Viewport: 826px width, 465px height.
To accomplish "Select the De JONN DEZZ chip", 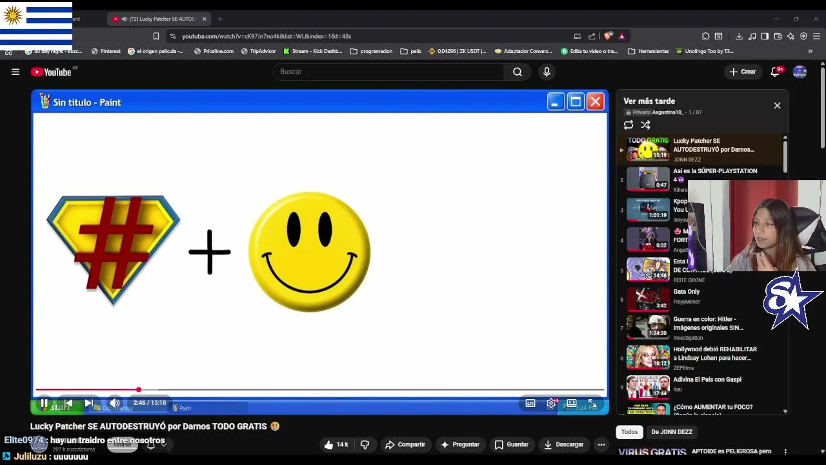I will (672, 432).
